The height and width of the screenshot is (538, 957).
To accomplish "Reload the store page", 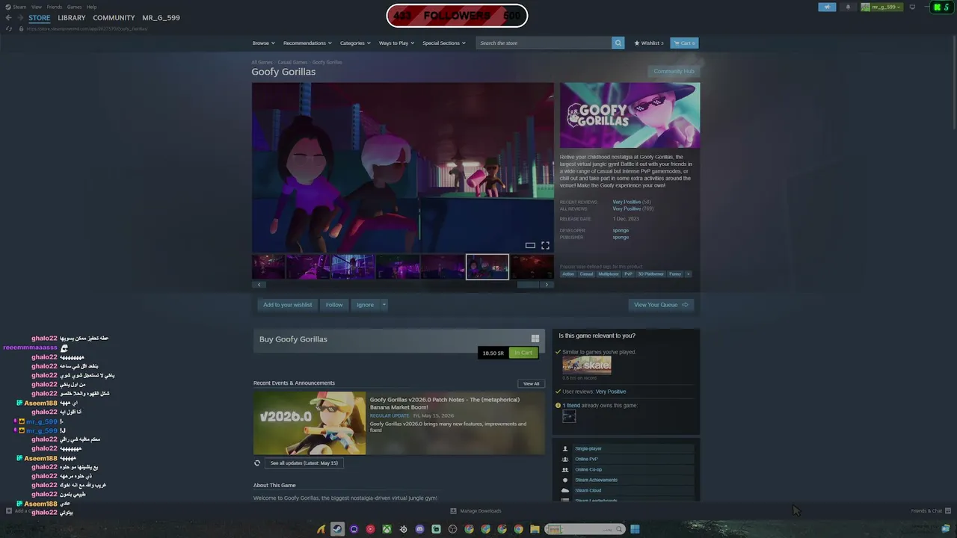I will point(9,28).
